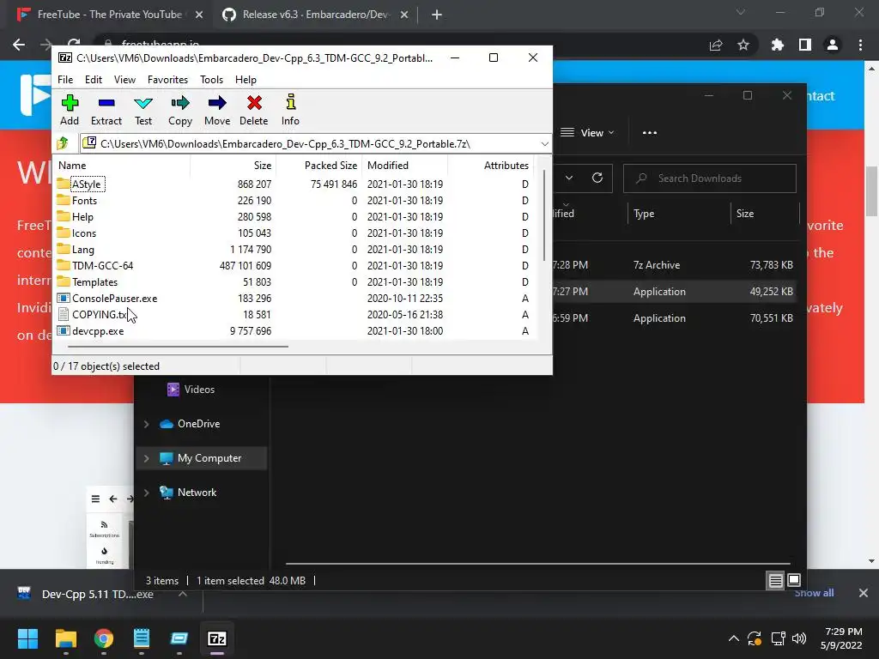The width and height of the screenshot is (879, 659).
Task: Expand the 7-Zip address path dropdown
Action: coord(544,144)
